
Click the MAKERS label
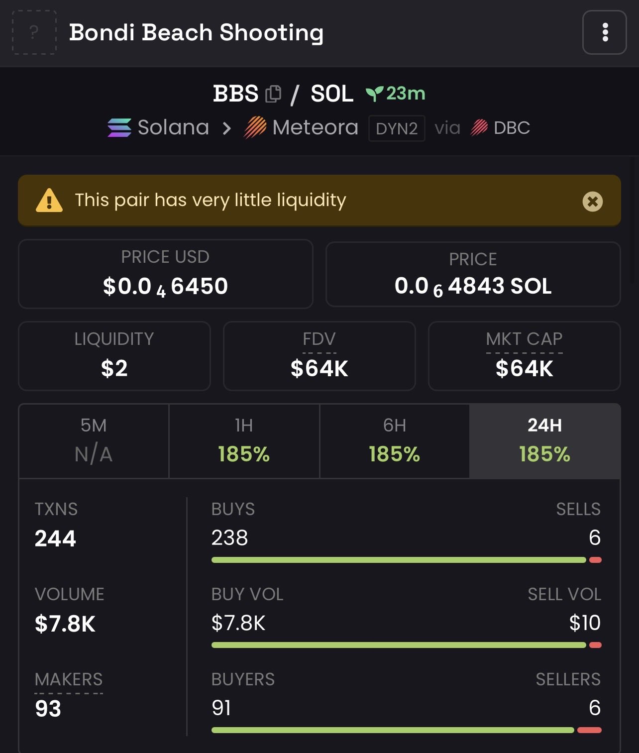[x=69, y=679]
